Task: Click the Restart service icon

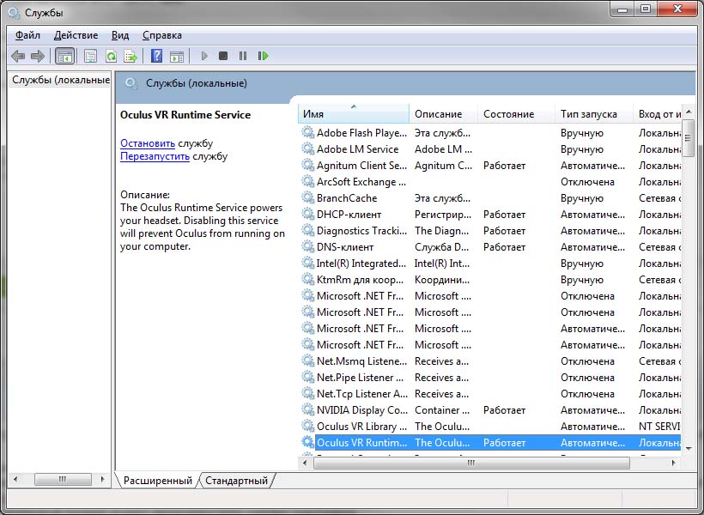Action: (263, 56)
